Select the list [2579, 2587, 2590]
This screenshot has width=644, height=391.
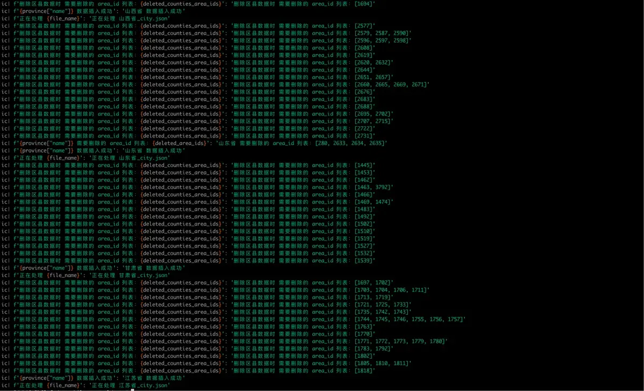pos(381,33)
